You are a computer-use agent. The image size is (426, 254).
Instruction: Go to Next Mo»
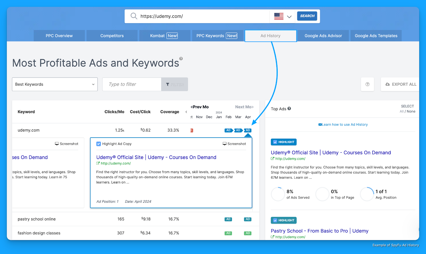tap(244, 107)
